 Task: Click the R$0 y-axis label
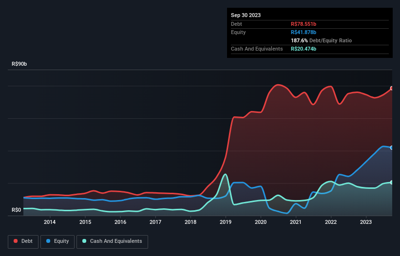click(x=17, y=210)
